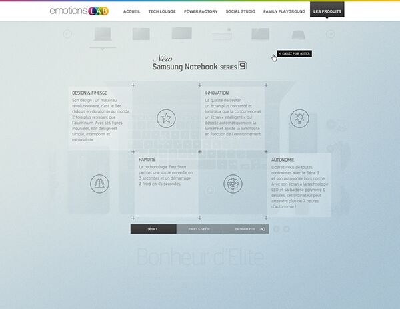This screenshot has height=309, width=400.
Task: Open the Accueil menu item
Action: pos(131,11)
